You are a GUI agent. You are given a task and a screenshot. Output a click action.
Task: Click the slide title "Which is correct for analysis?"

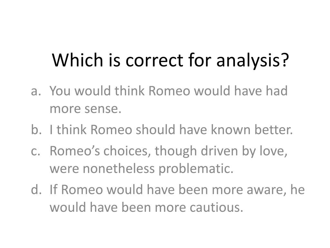(x=170, y=60)
